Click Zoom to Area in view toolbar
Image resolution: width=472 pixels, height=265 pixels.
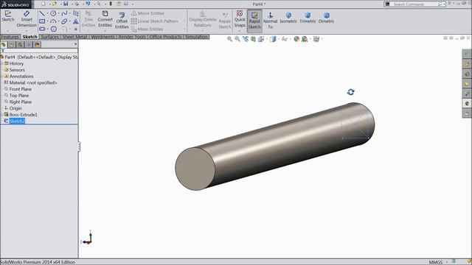(237, 39)
